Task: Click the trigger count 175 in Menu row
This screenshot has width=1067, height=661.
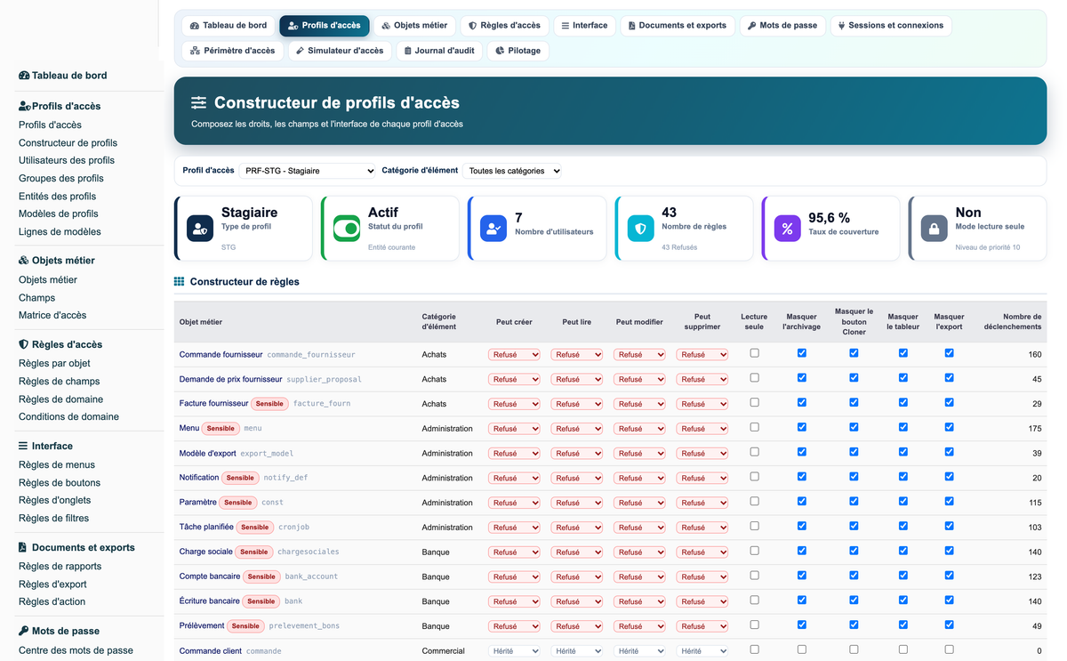Action: [x=1034, y=429]
